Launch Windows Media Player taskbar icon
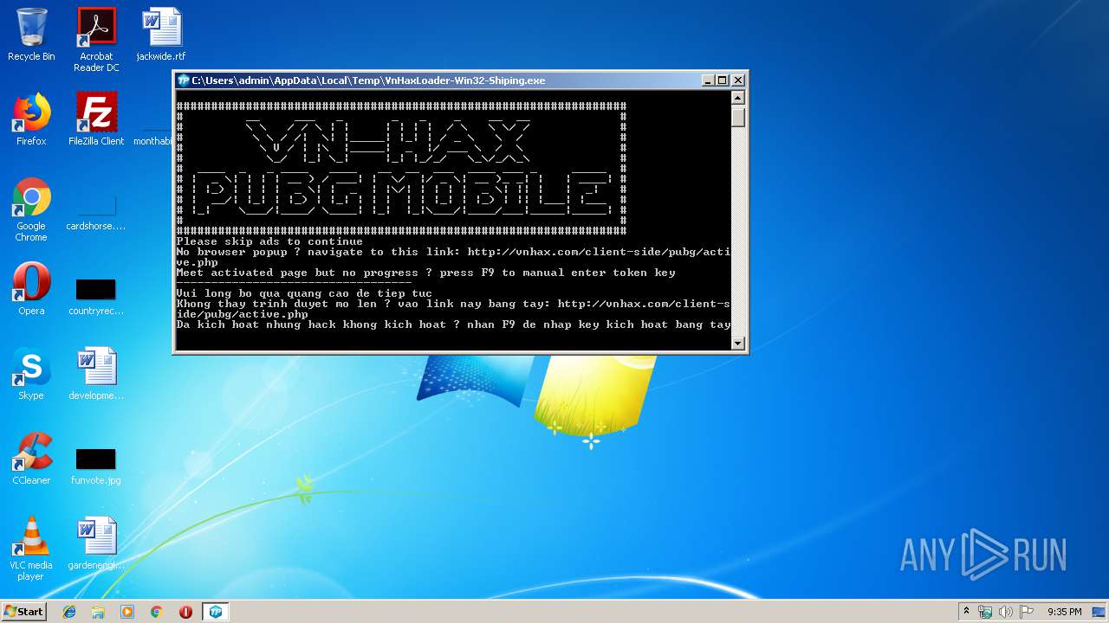Image resolution: width=1109 pixels, height=623 pixels. (x=127, y=612)
